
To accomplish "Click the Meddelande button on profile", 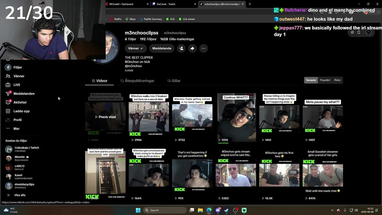I will coord(162,48).
